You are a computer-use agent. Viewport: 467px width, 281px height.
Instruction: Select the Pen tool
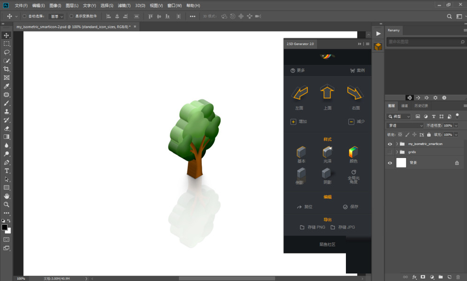point(6,163)
